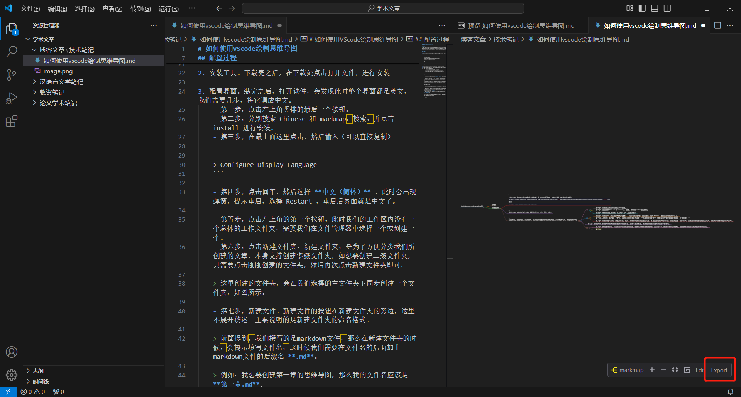Switch to the 预览 preview tab
741x397 pixels.
click(520, 25)
